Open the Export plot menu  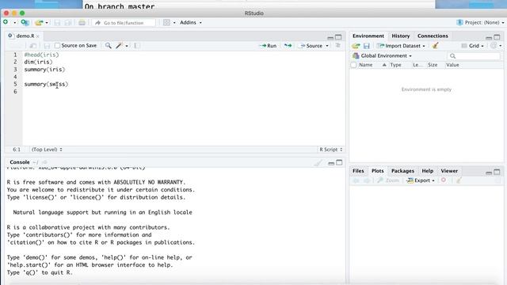[x=421, y=180]
